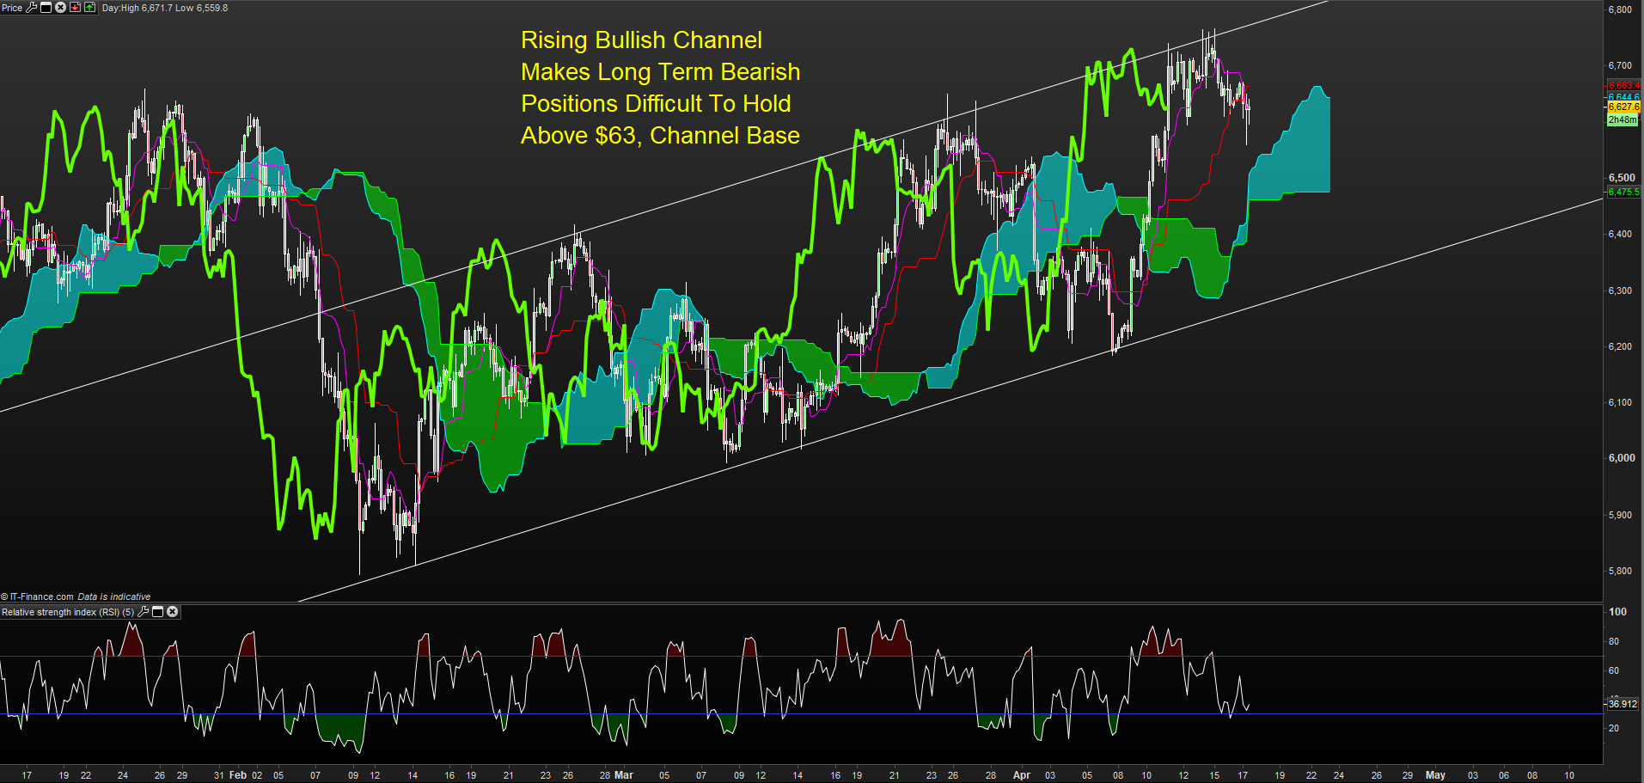Click the RSI axis label 80
Image resolution: width=1644 pixels, height=783 pixels.
[1614, 641]
